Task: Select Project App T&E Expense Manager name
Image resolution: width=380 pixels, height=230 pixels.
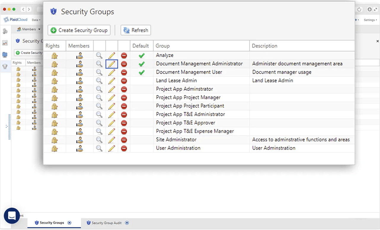Action: 195,131
